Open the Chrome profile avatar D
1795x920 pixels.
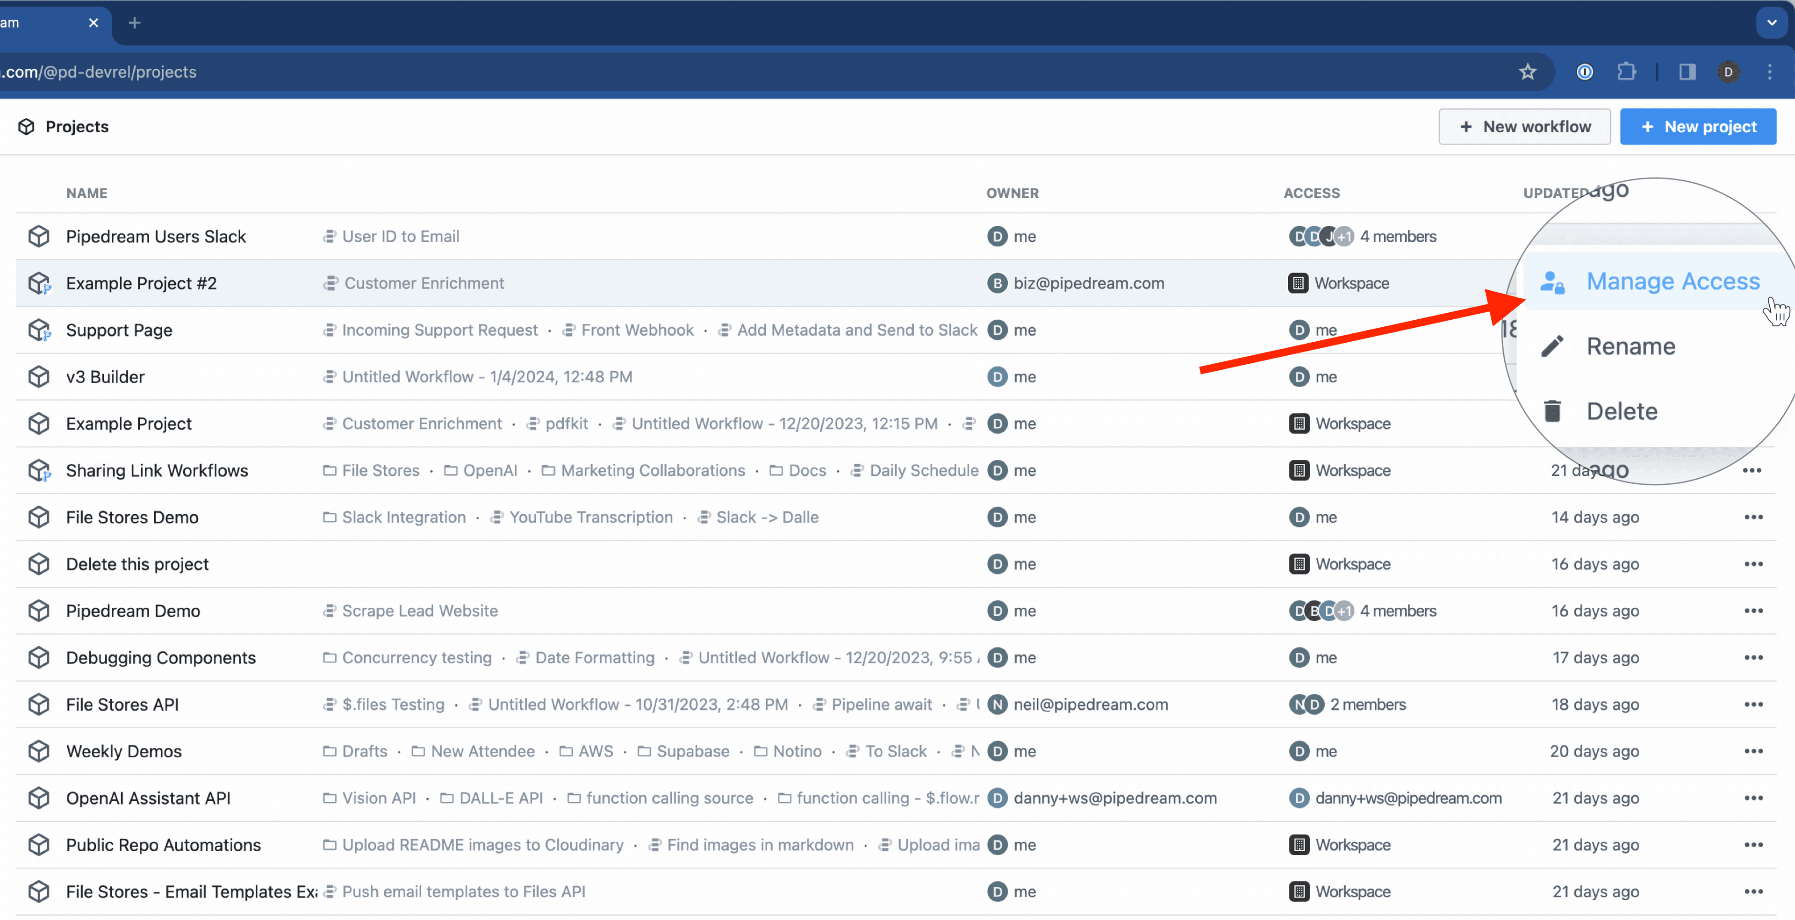pos(1728,72)
